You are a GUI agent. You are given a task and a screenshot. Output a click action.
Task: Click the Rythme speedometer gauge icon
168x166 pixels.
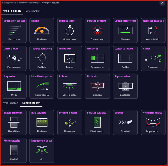[42, 31]
